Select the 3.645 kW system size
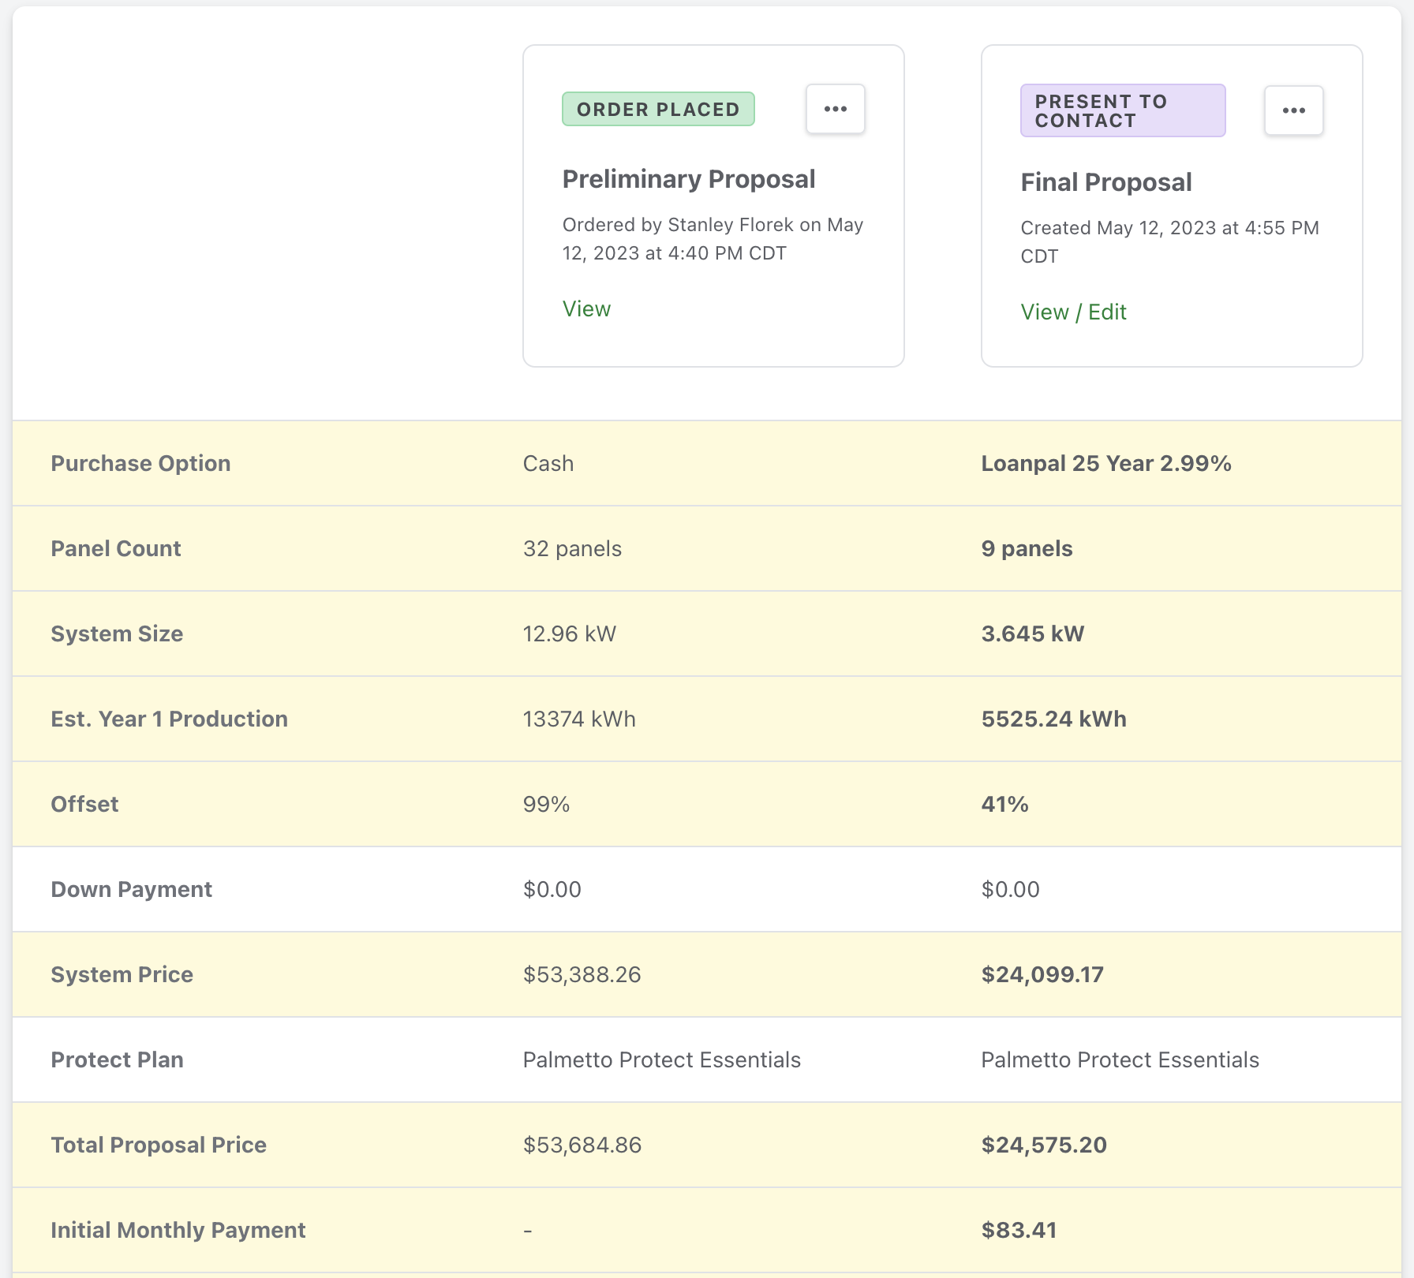This screenshot has width=1414, height=1278. tap(1032, 633)
